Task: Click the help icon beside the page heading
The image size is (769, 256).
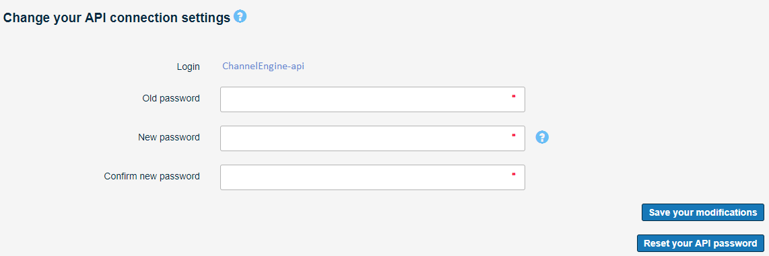Action: (240, 17)
